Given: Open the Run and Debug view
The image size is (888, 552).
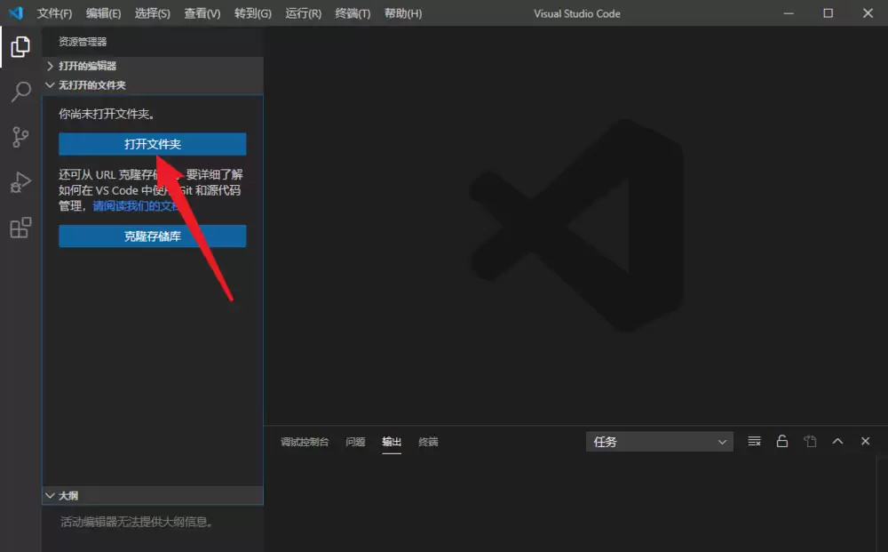Looking at the screenshot, I should pos(20,182).
